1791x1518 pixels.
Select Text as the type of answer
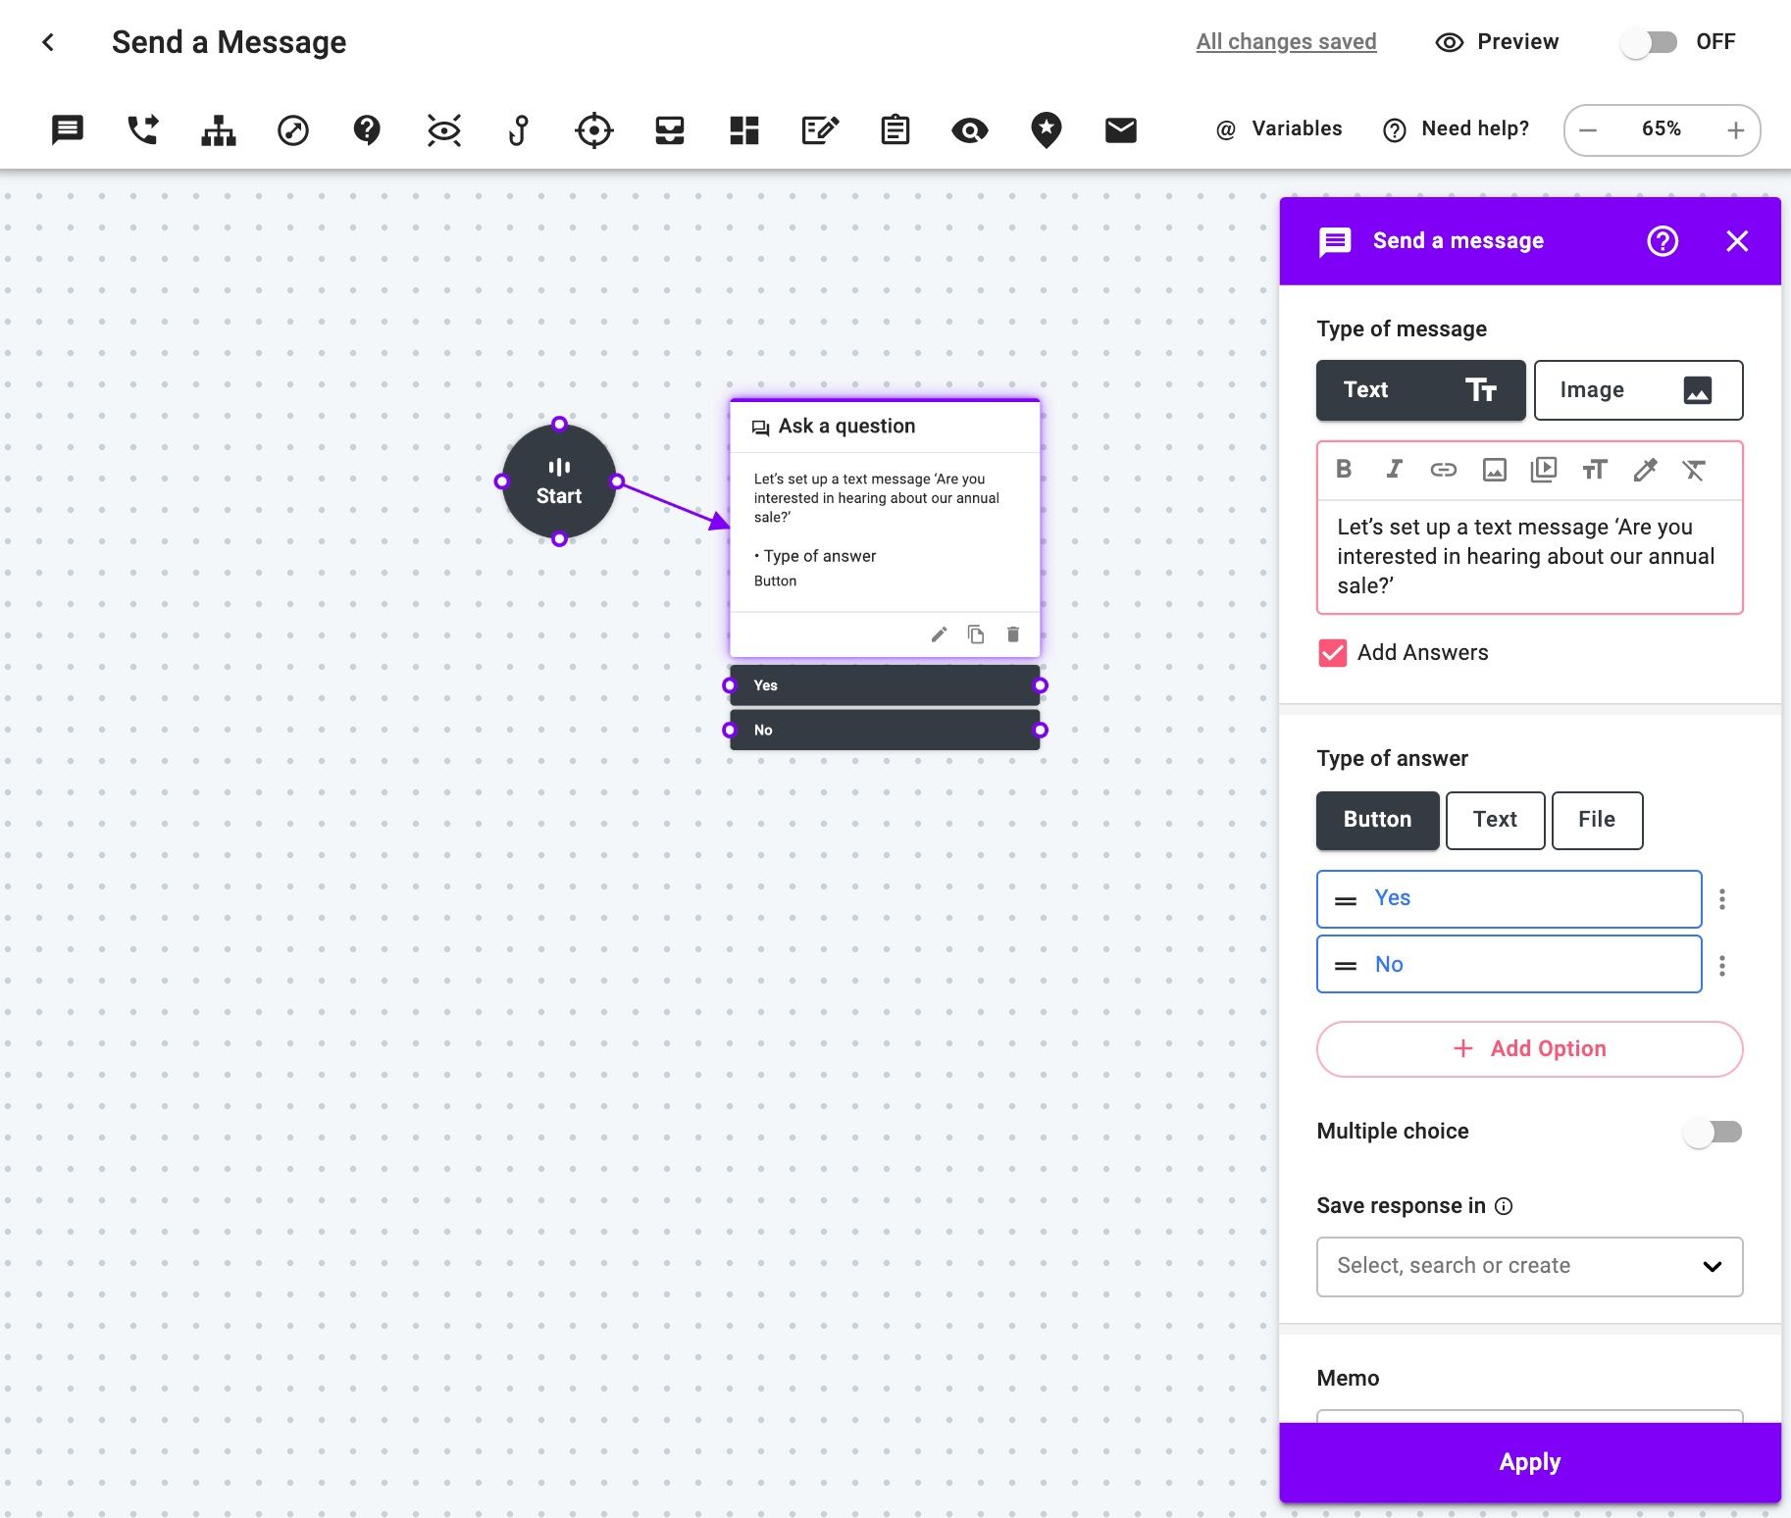click(x=1493, y=820)
